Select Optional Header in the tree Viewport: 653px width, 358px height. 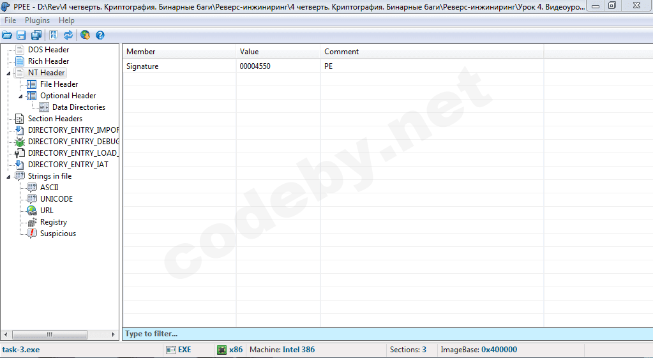(x=68, y=96)
